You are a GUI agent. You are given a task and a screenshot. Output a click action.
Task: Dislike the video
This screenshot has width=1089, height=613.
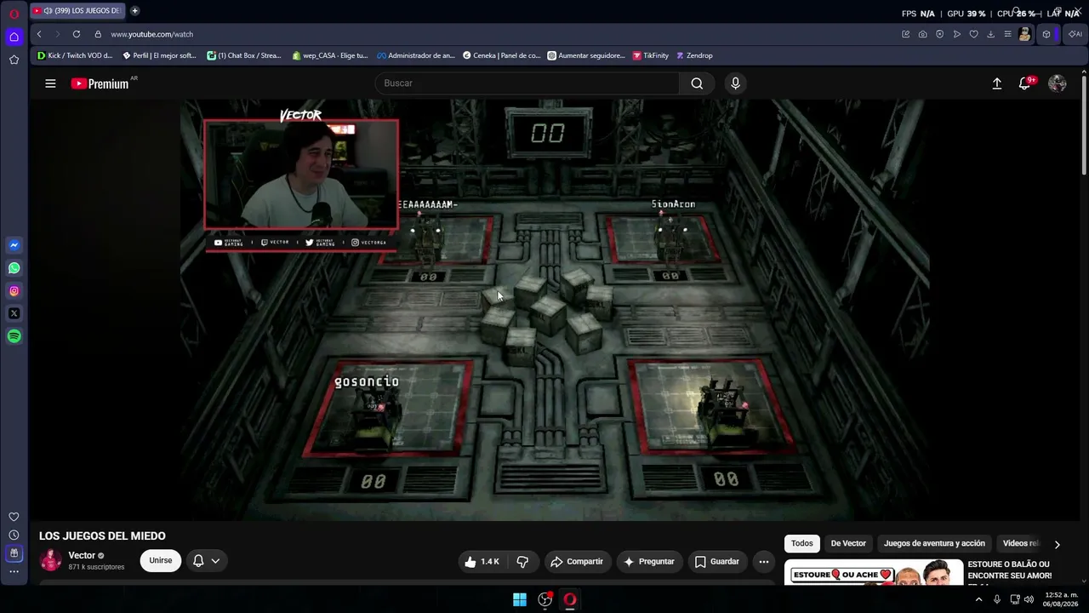point(522,561)
